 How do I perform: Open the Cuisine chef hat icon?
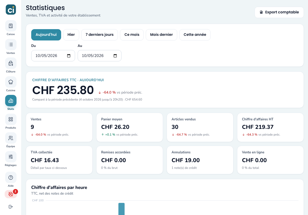pyautogui.click(x=11, y=82)
